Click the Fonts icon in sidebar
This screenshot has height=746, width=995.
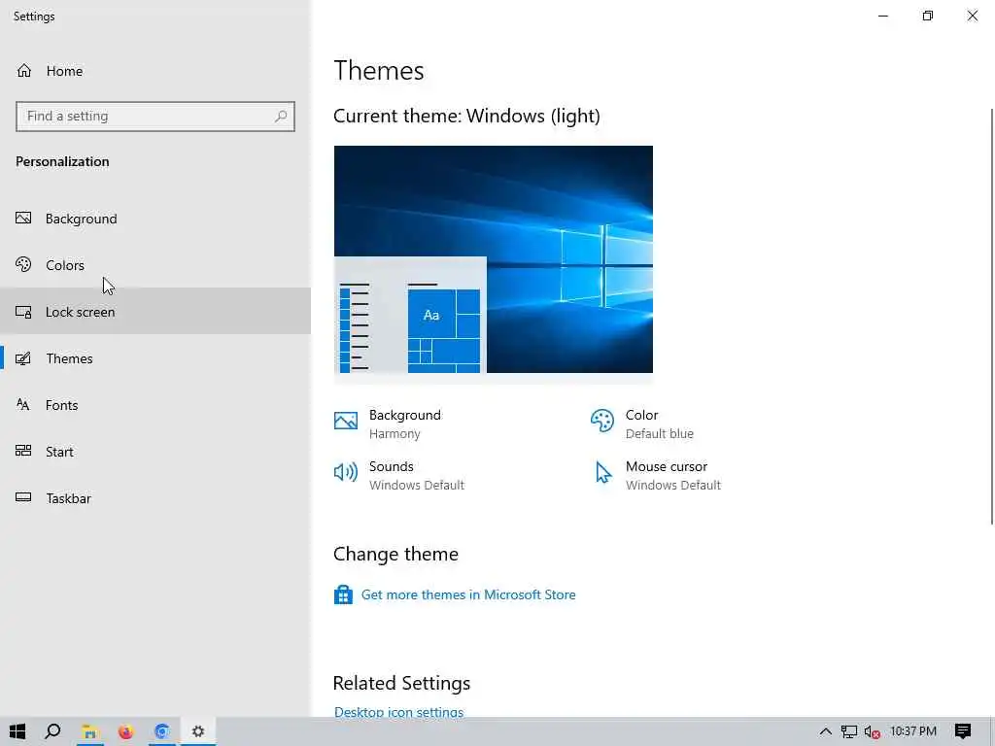pyautogui.click(x=23, y=405)
